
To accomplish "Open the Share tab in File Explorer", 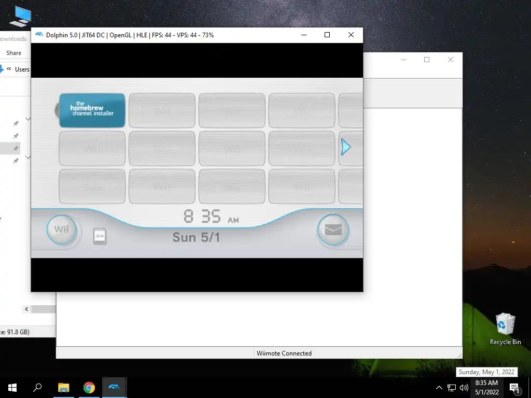I will [13, 53].
